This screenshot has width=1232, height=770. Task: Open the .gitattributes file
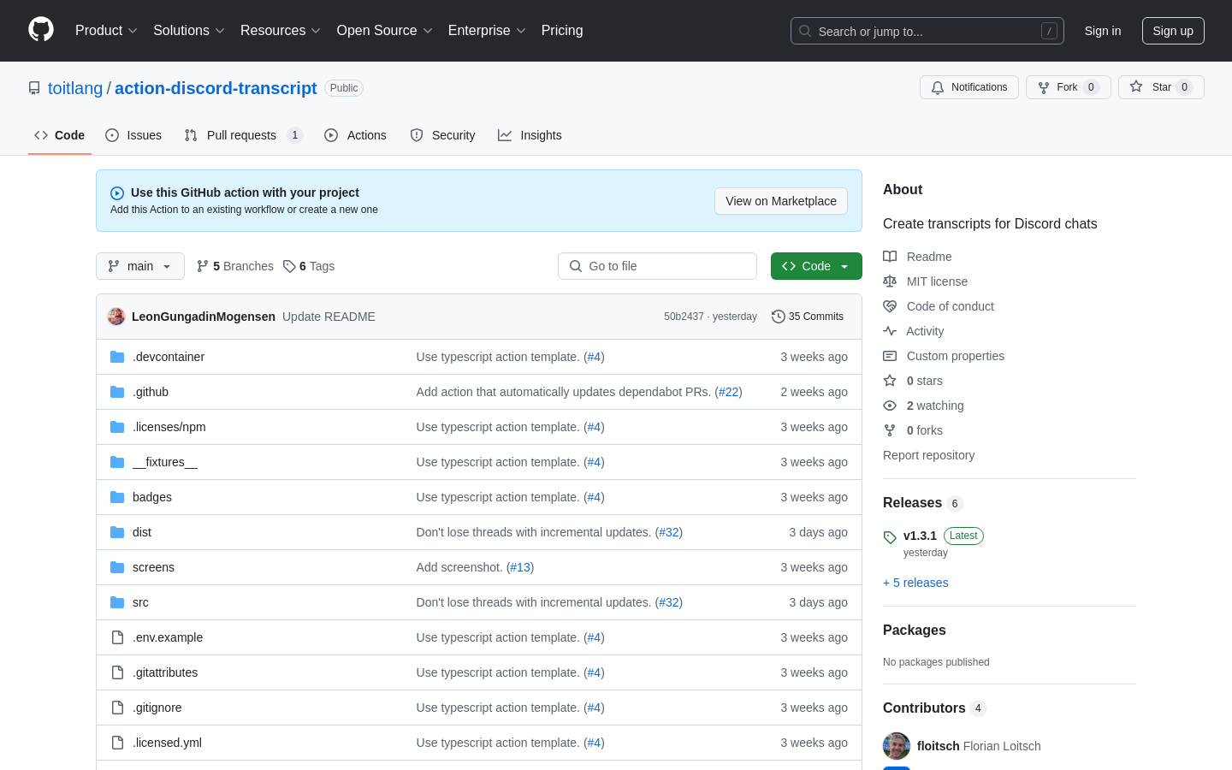pyautogui.click(x=165, y=672)
